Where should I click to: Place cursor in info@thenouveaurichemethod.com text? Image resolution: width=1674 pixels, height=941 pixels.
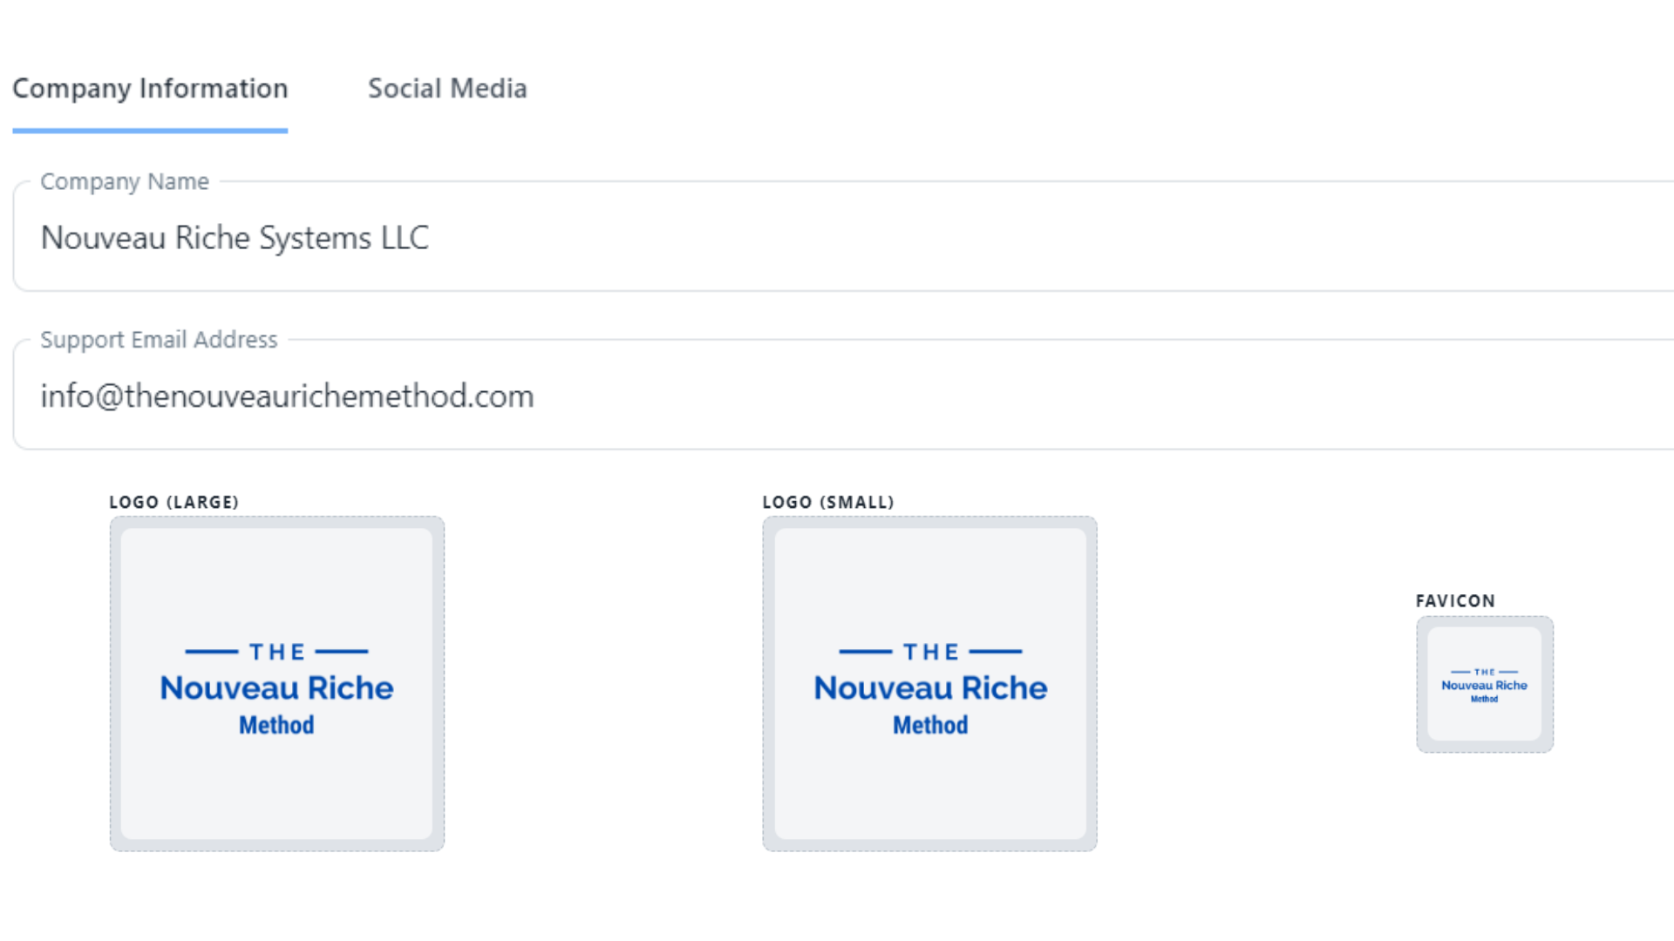click(287, 396)
